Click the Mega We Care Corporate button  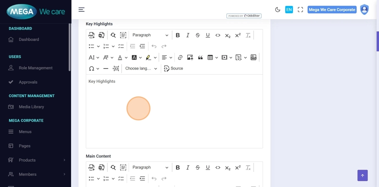tap(332, 10)
